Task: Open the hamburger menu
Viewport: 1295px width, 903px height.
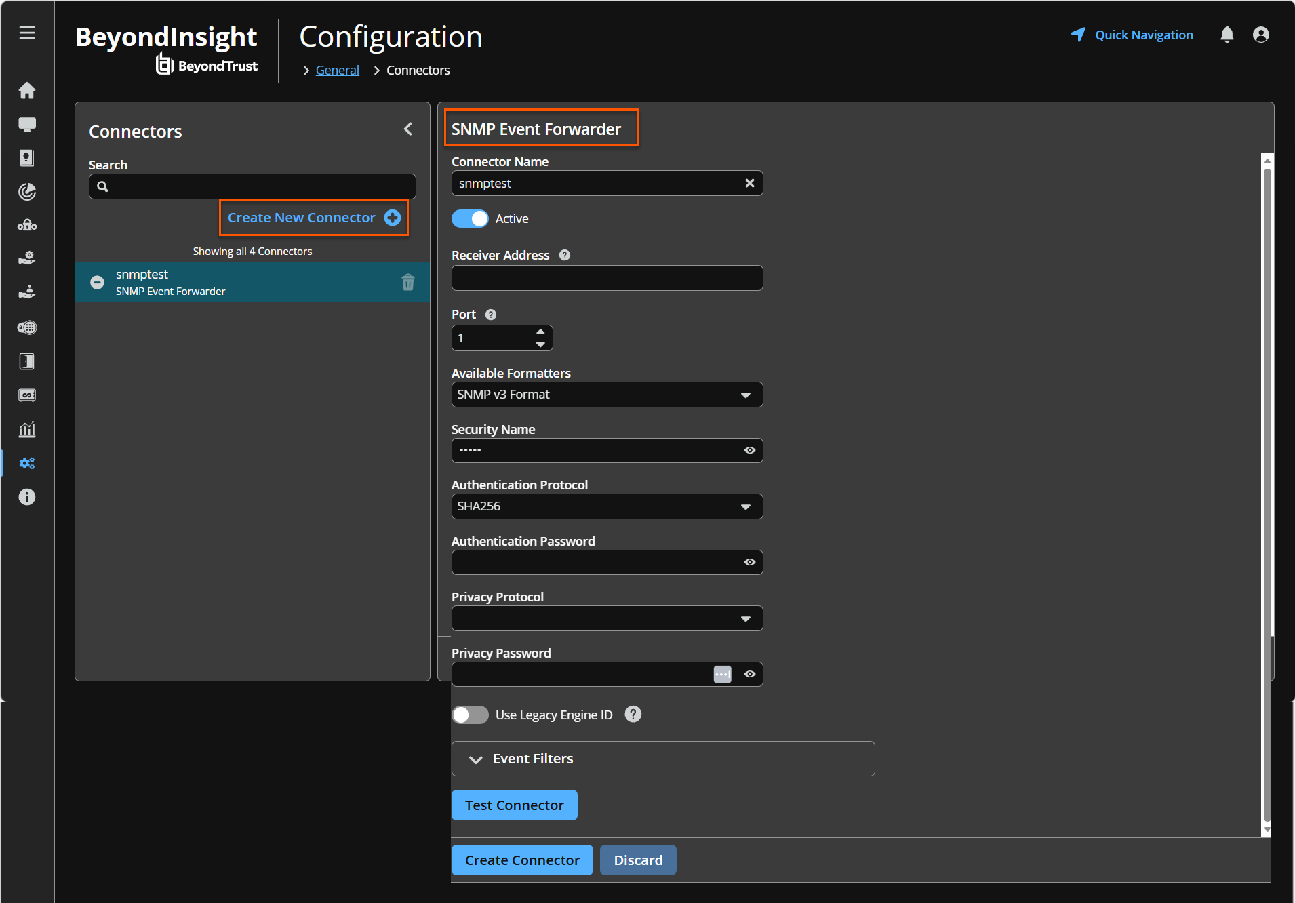Action: [27, 33]
